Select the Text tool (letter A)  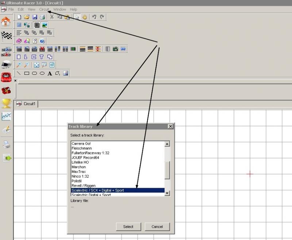50,73
